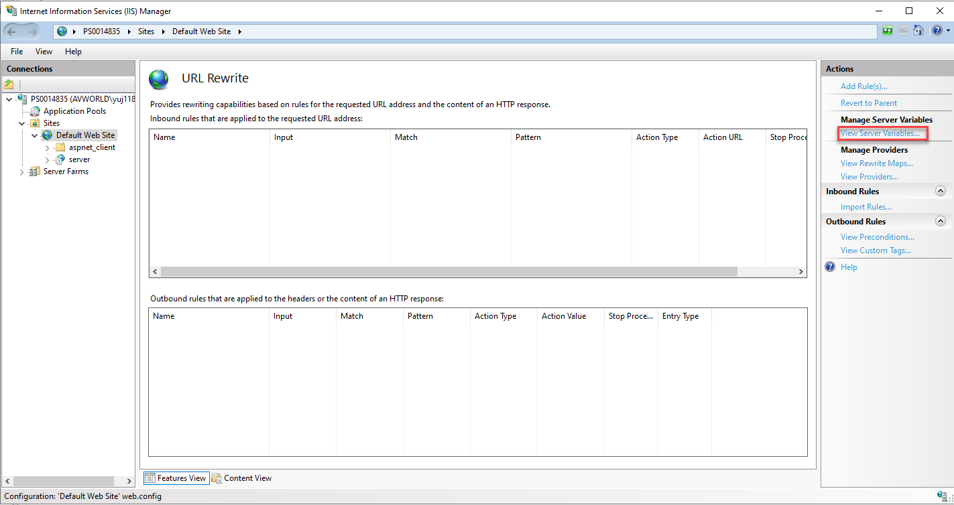954x505 pixels.
Task: Click the Default Web Site globe icon
Action: (47, 135)
